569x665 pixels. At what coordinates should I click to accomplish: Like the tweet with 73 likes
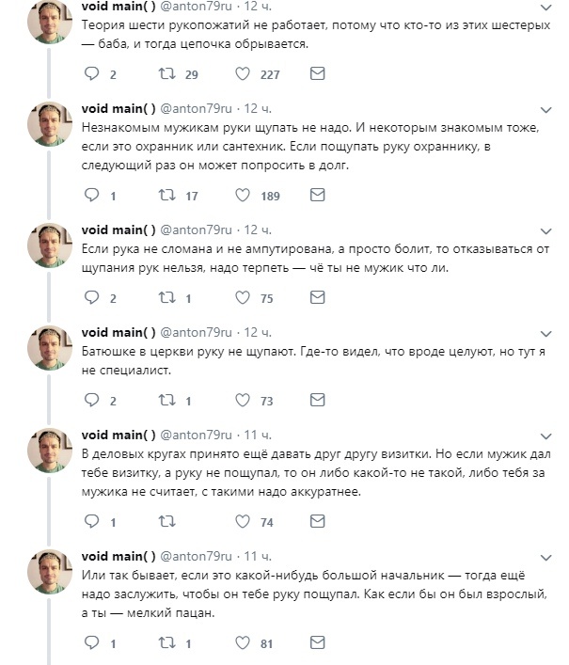(x=243, y=400)
